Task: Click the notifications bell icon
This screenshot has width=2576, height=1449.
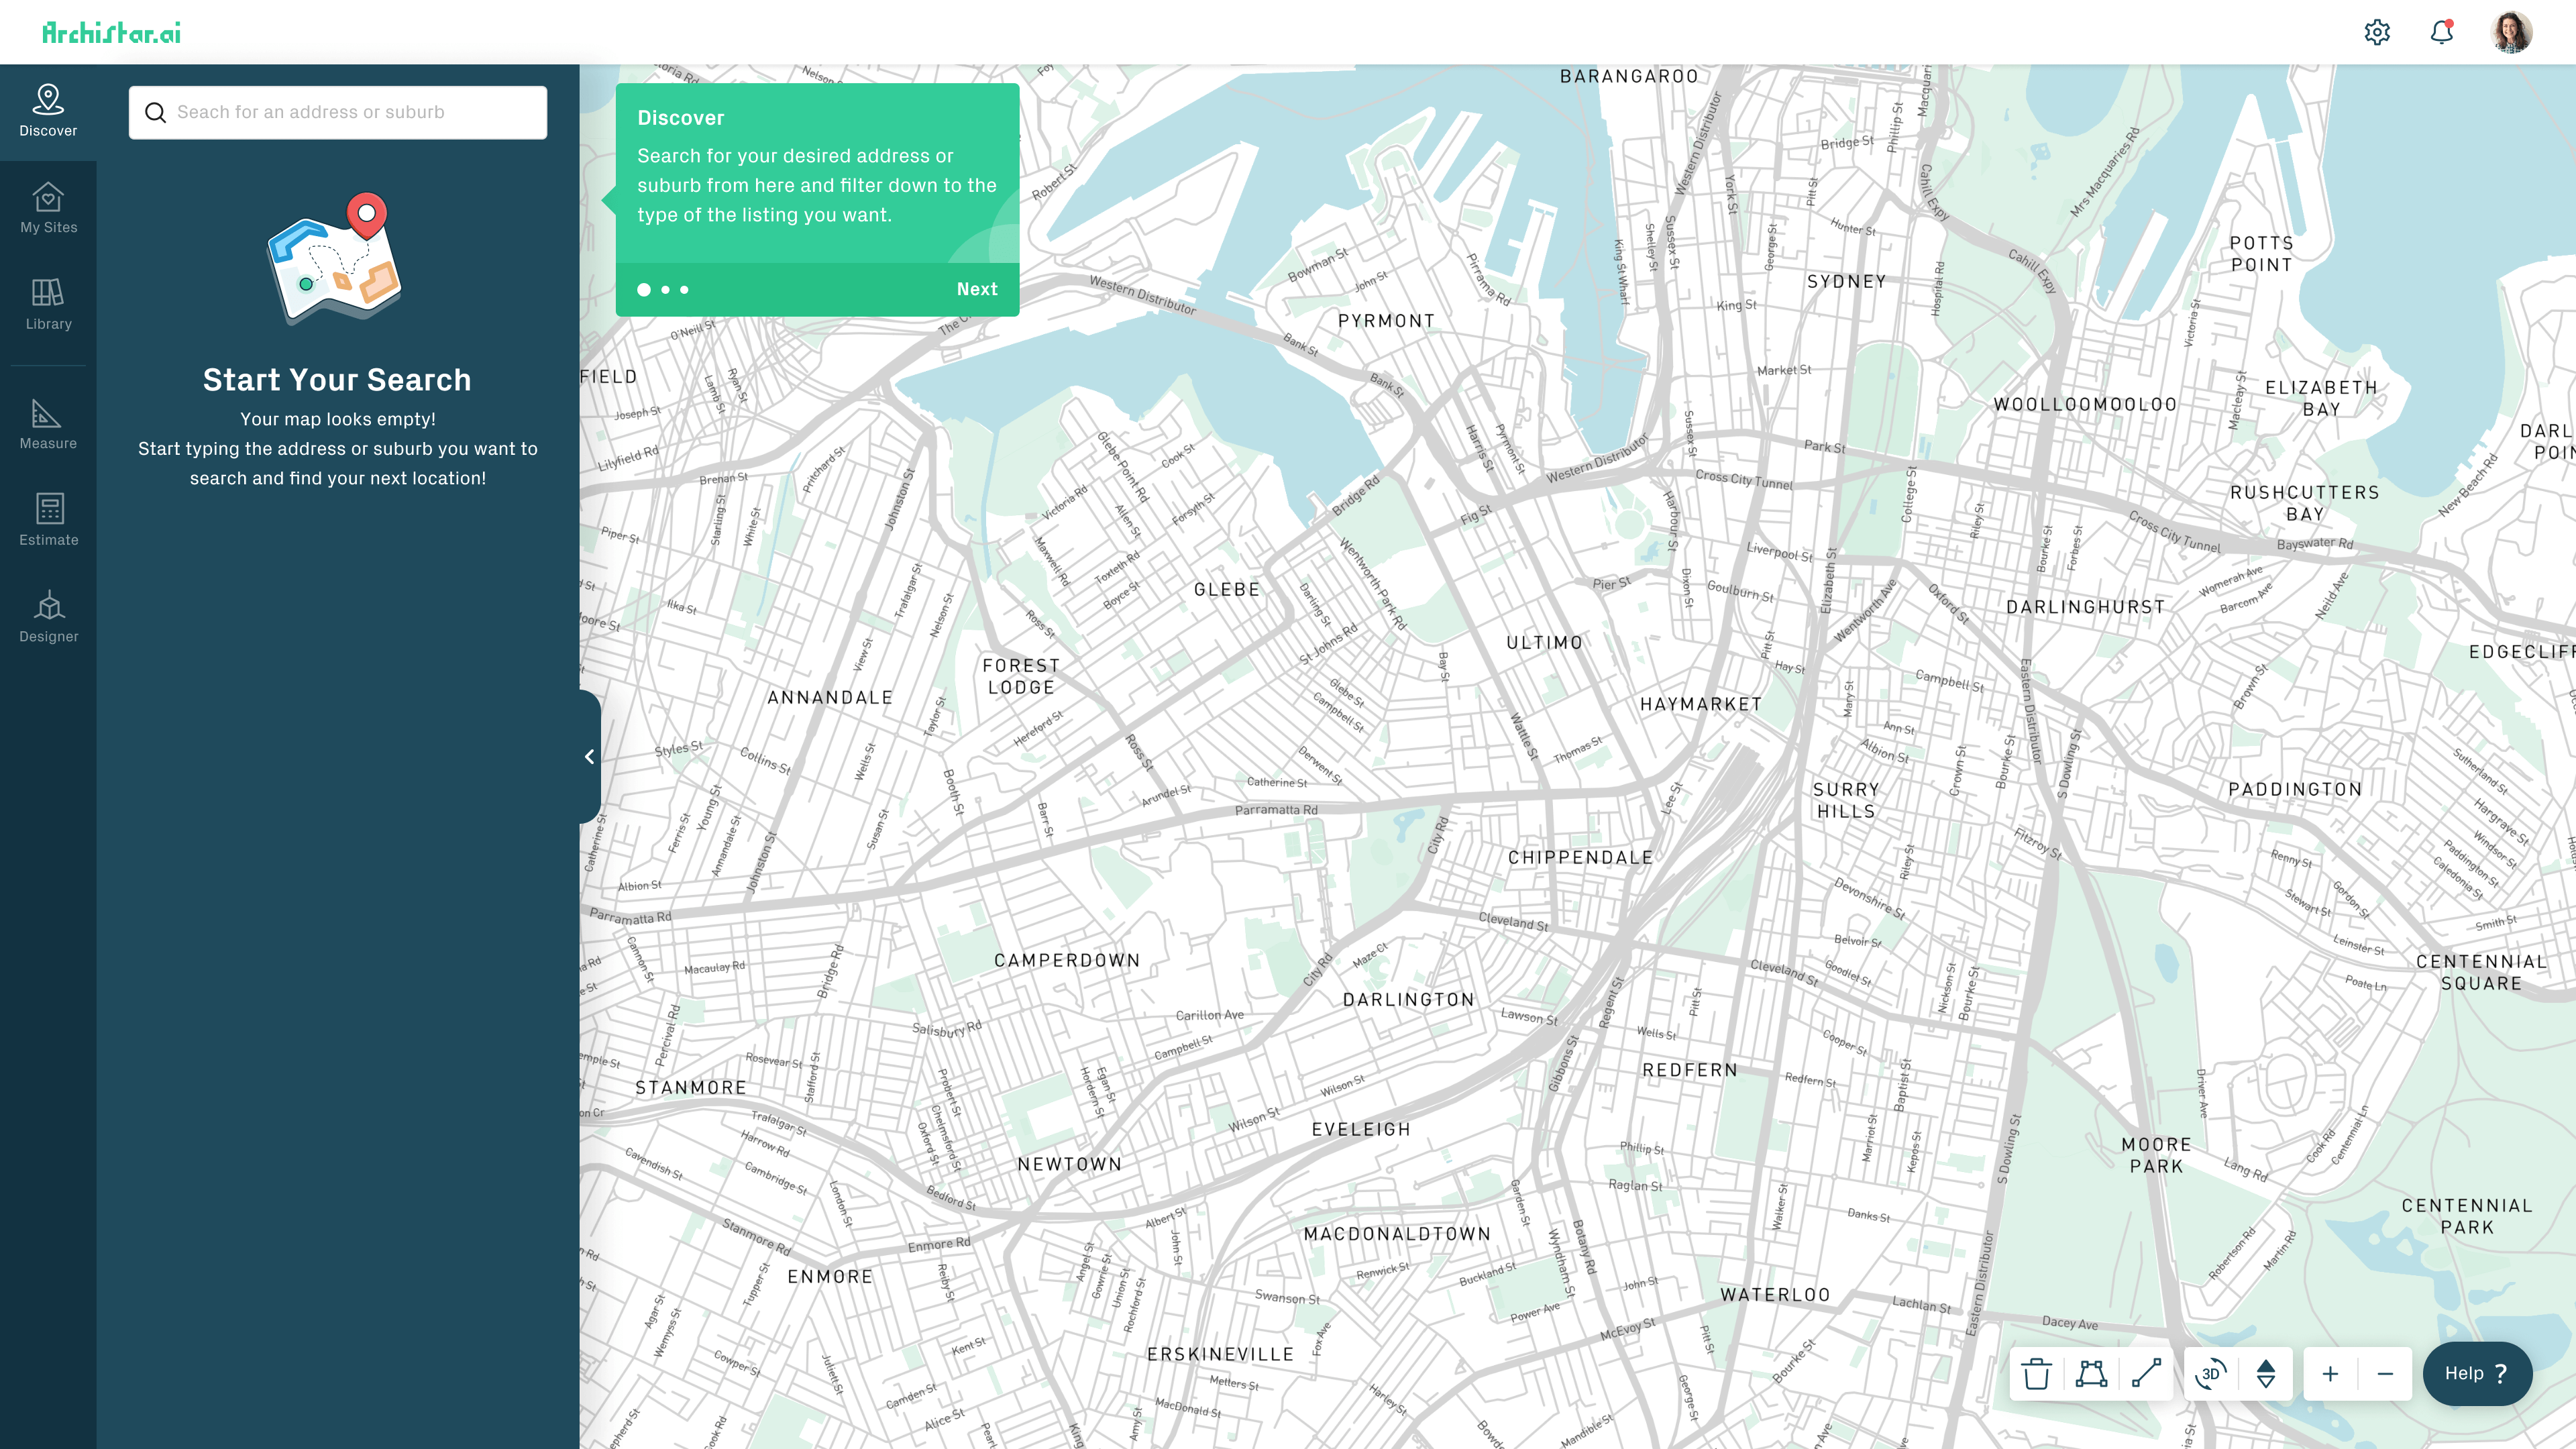Action: pyautogui.click(x=2442, y=32)
